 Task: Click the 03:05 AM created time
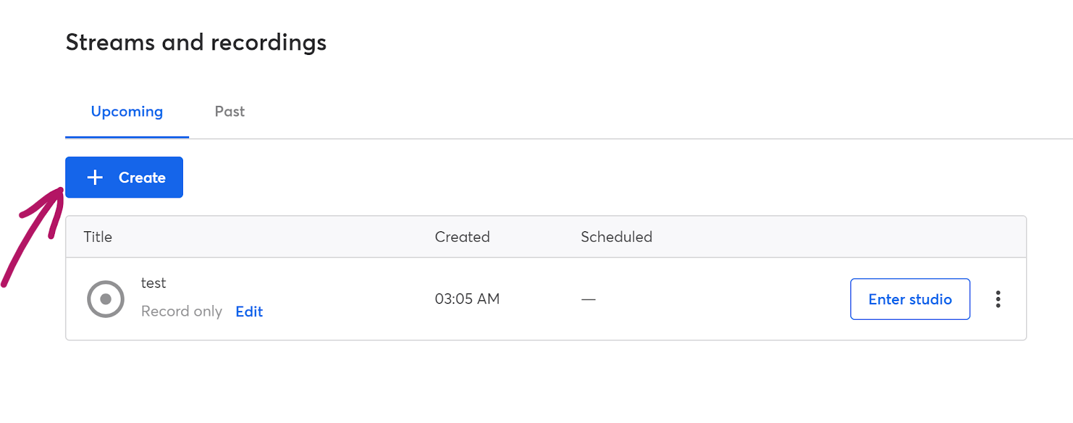pyautogui.click(x=467, y=299)
